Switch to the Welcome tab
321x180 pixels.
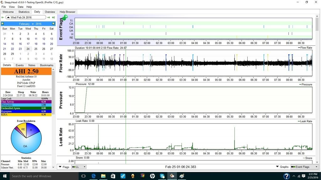[x=8, y=12]
